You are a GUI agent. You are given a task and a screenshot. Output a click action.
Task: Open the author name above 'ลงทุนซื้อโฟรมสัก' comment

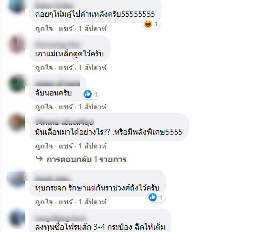pos(61,218)
